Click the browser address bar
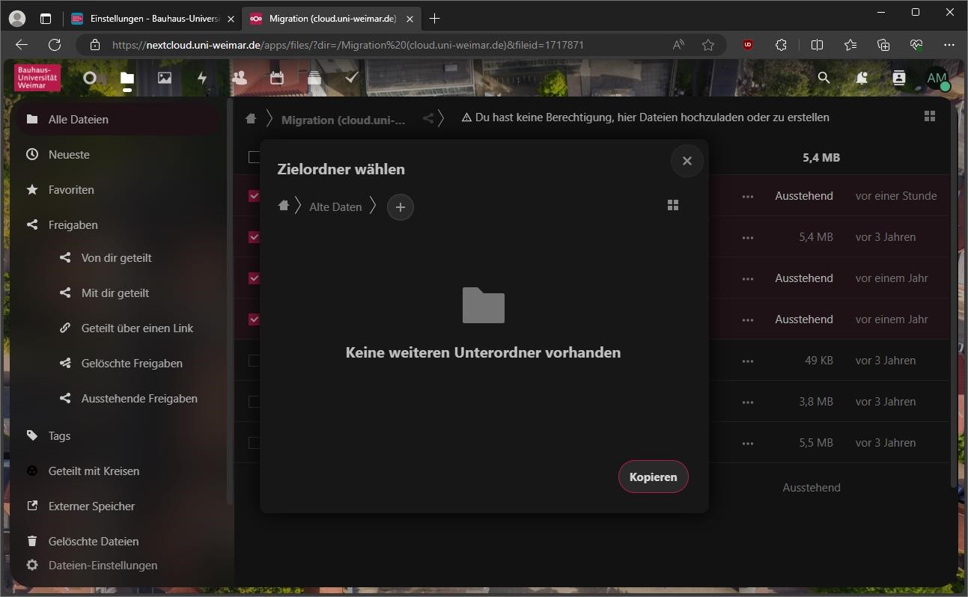968x597 pixels. 374,45
